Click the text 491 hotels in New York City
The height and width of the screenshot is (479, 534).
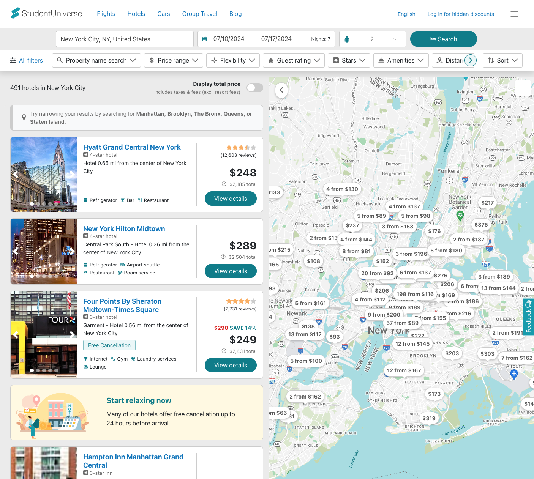[48, 88]
